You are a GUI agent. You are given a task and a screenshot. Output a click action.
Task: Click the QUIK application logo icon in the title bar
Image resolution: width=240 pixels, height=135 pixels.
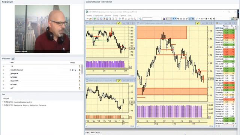[87, 12]
